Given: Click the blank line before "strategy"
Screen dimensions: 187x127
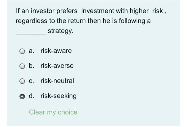Looking at the screenshot, I should [31, 33].
